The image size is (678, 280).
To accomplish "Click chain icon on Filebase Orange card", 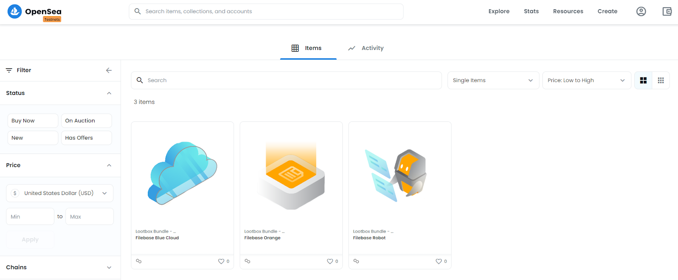I will coord(247,261).
